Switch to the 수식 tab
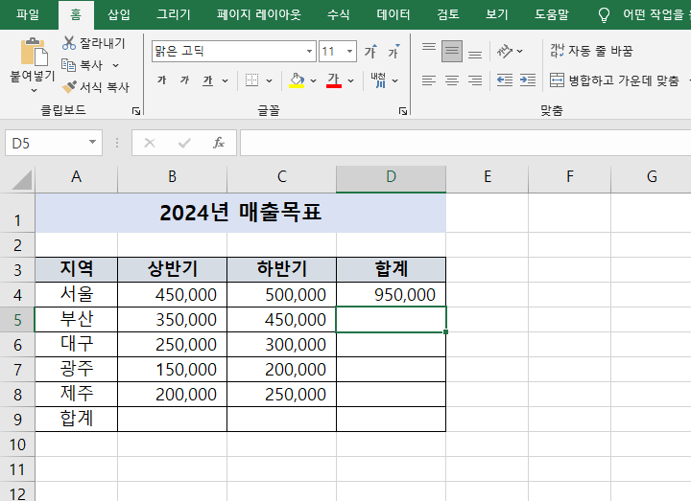Image resolution: width=691 pixels, height=501 pixels. pos(339,15)
